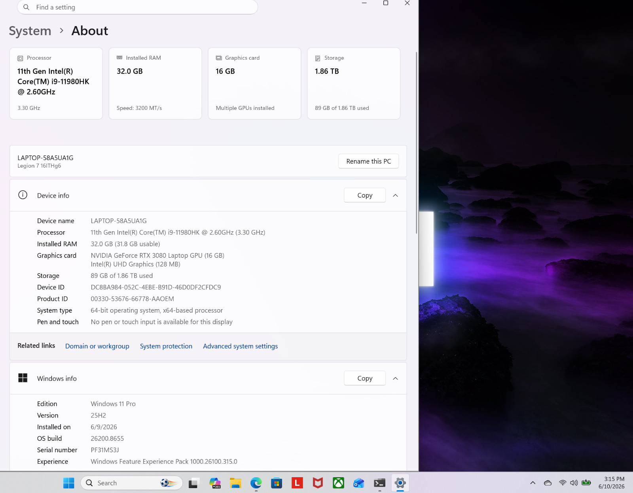
Task: Click the About breadcrumb heading
Action: 90,31
